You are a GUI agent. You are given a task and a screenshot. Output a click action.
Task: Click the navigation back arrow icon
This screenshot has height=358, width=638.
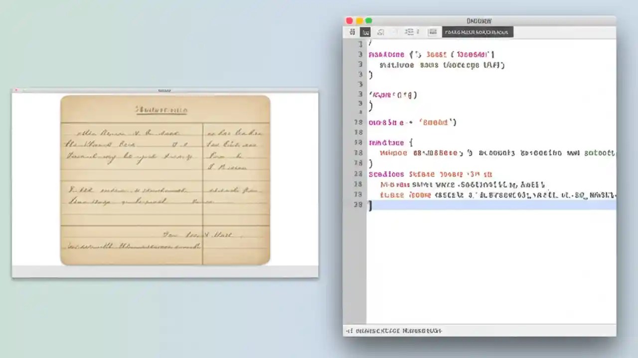394,32
